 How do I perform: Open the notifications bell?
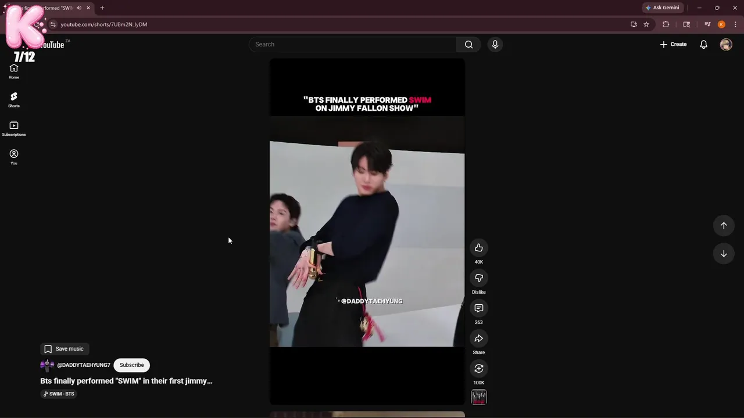coord(703,45)
